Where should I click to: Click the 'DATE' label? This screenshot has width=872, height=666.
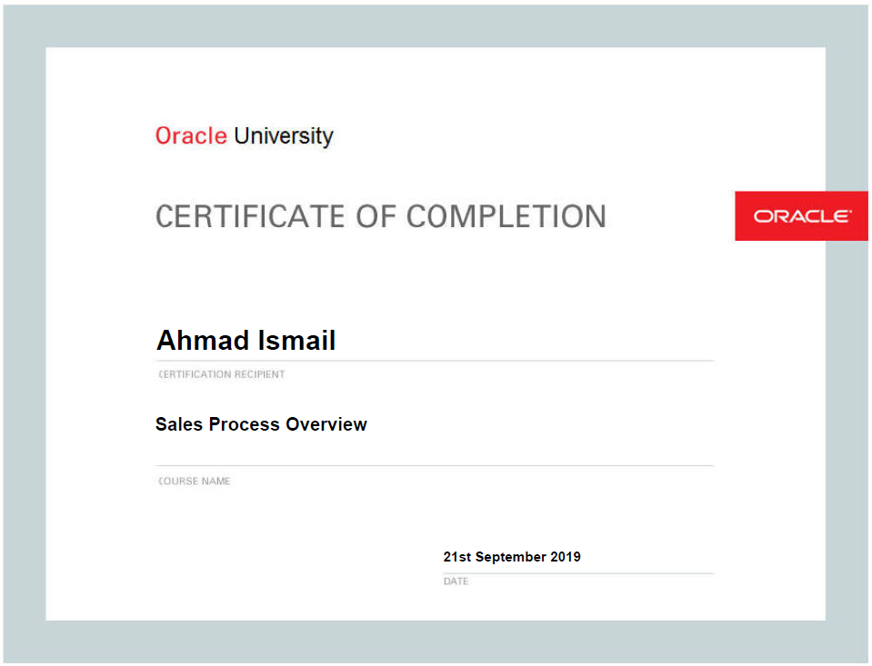456,581
